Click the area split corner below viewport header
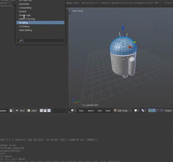Viewport: 173px width, 162px height. [70, 112]
